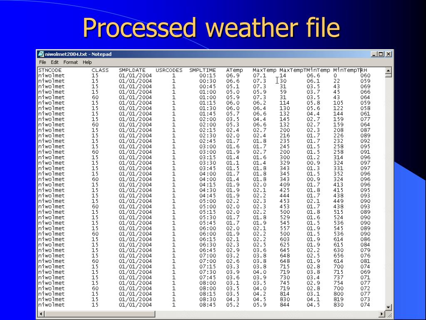Viewport: 426px width, 320px height.
Task: Click the vertical scrollbar down arrow
Action: click(x=388, y=307)
